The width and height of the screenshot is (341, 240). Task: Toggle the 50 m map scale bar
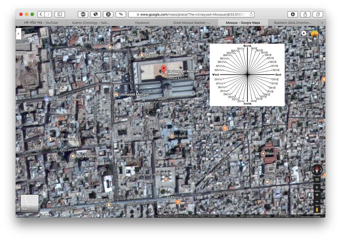(307, 216)
